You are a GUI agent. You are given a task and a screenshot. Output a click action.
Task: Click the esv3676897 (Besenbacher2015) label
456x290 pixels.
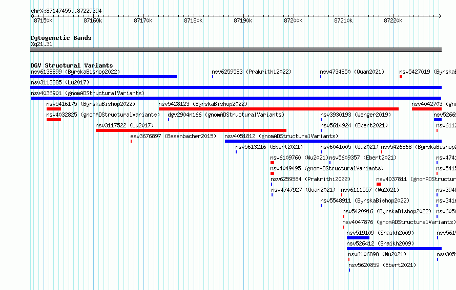click(x=173, y=136)
